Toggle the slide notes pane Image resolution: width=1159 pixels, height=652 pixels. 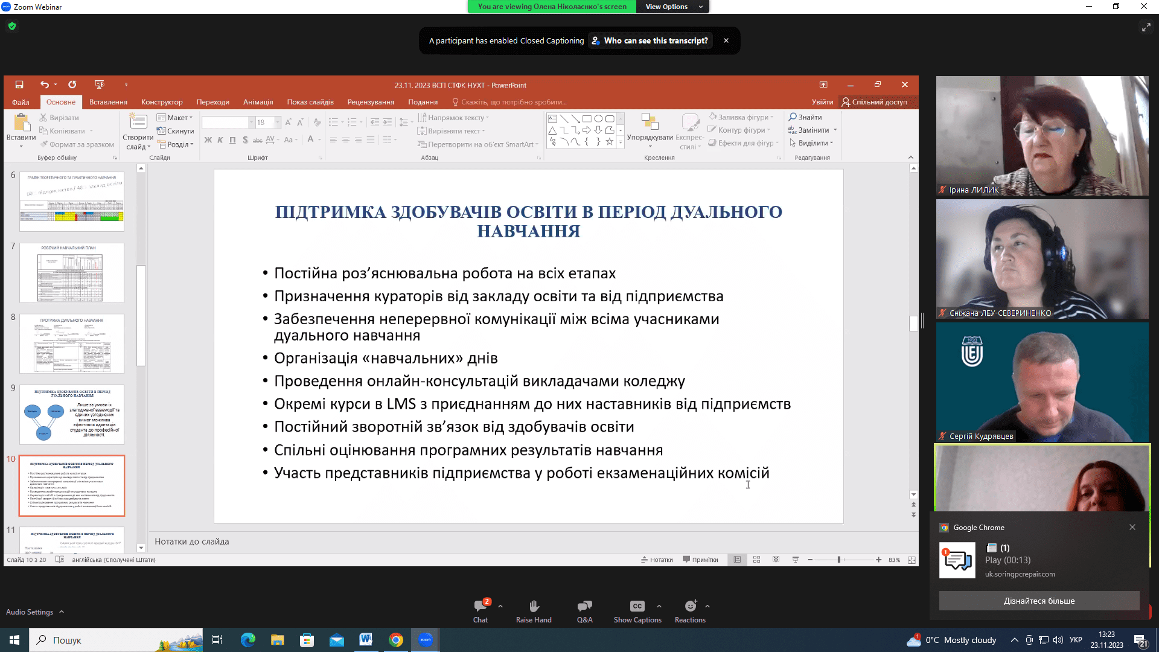(x=657, y=560)
